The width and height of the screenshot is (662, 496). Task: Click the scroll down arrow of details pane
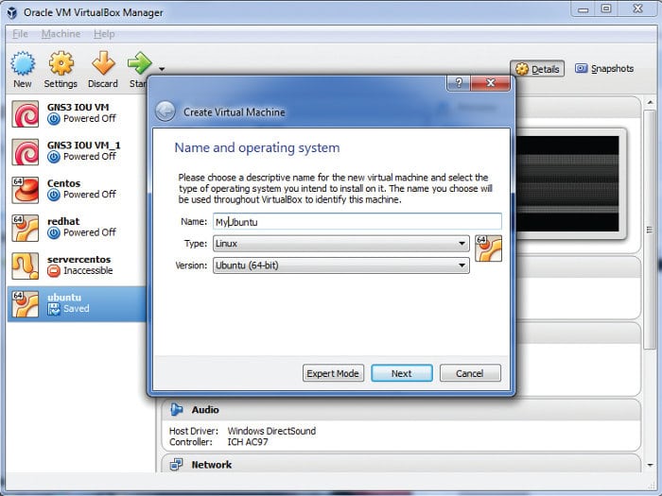(x=651, y=465)
